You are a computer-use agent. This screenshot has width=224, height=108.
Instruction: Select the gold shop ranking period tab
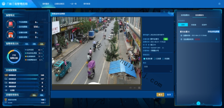coord(34,95)
